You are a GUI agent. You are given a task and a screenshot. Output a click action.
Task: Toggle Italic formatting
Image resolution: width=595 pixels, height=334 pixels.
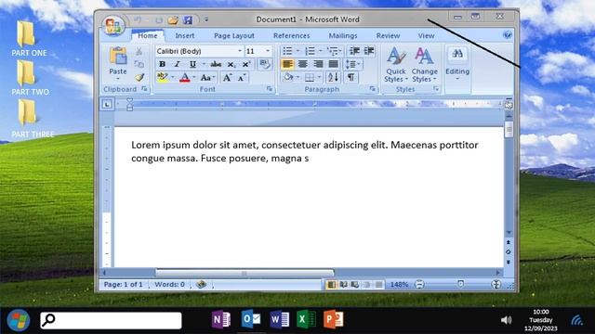177,64
